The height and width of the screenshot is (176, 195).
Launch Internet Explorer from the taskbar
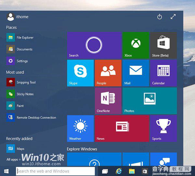click(x=119, y=171)
